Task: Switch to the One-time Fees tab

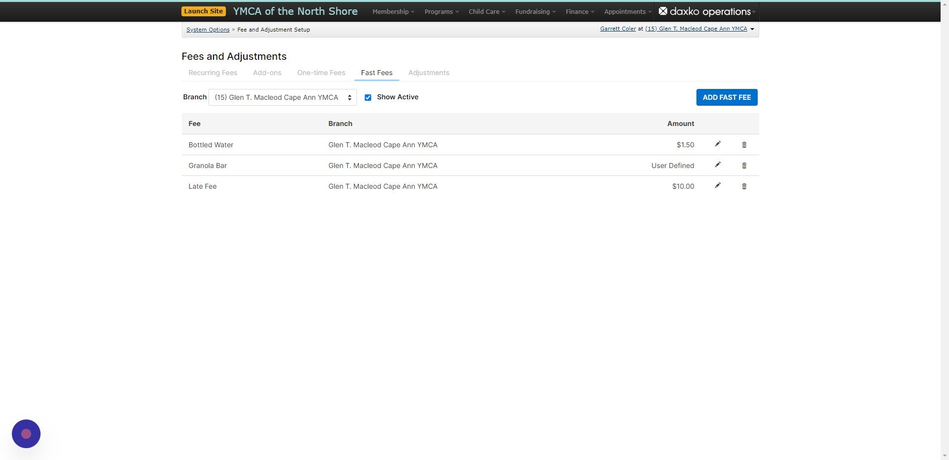Action: [321, 73]
